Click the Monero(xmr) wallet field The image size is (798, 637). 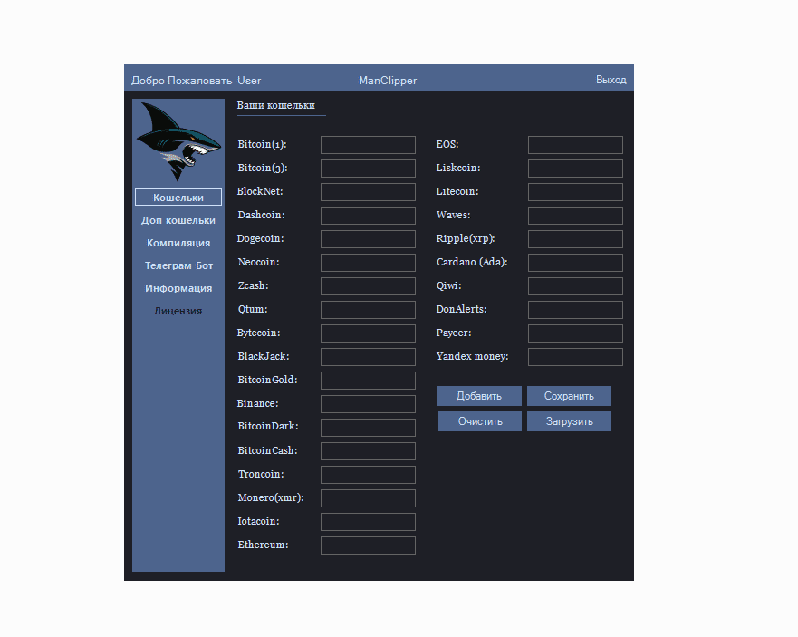[367, 497]
